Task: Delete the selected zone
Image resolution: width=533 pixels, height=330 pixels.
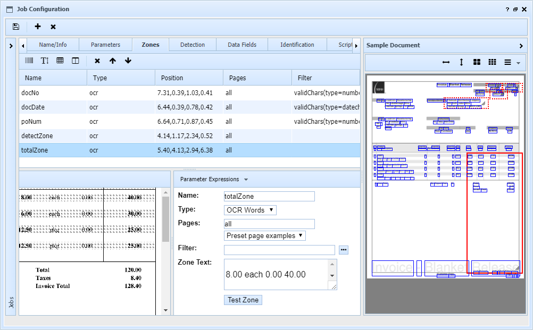Action: click(x=97, y=61)
